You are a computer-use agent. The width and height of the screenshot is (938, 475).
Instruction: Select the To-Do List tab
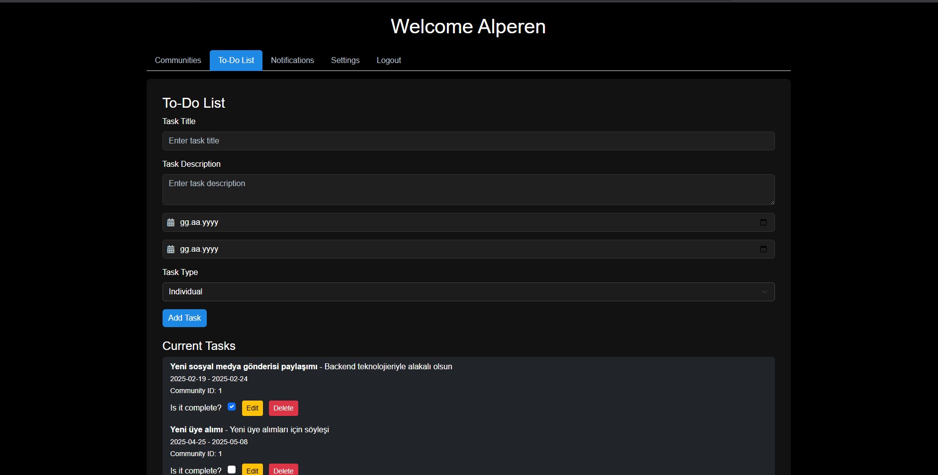click(236, 60)
